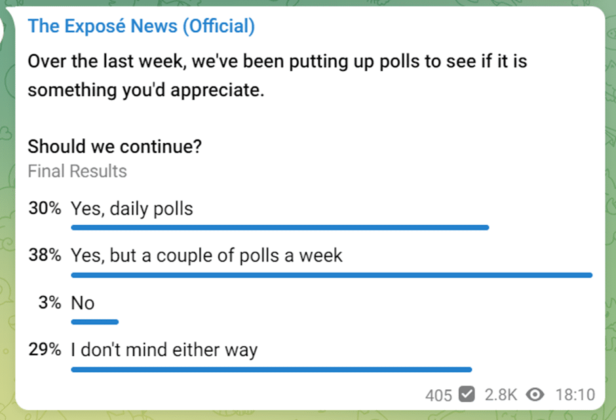Screen dimensions: 616x420
Task: Click the 30% result bar
Action: [280, 227]
